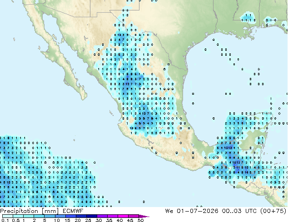The width and height of the screenshot is (288, 222).
Task: Click the '0.1' legend scale label
Action: point(5,220)
